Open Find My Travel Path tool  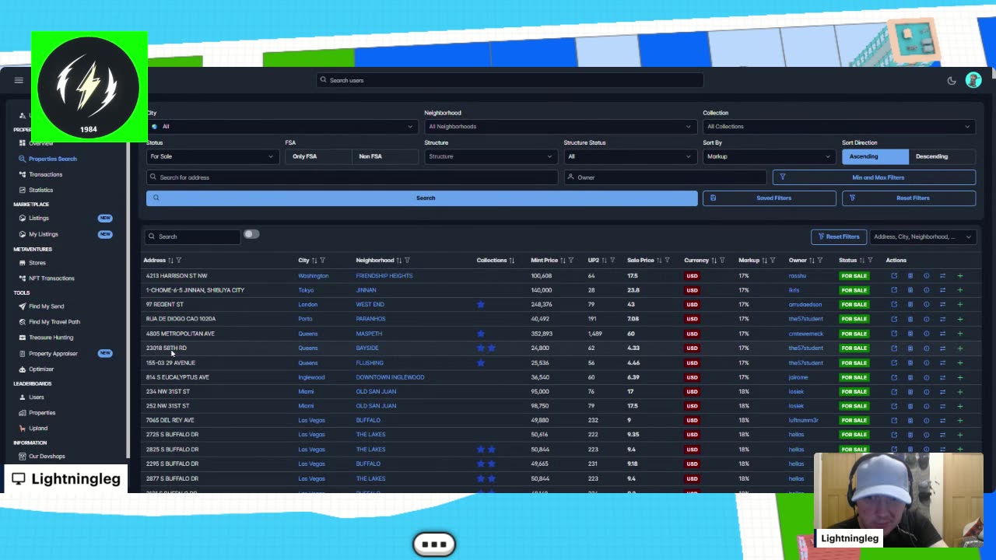(54, 322)
